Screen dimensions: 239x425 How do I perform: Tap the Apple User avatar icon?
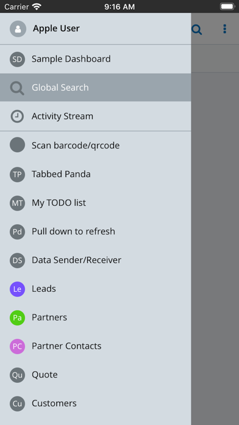[x=18, y=29]
